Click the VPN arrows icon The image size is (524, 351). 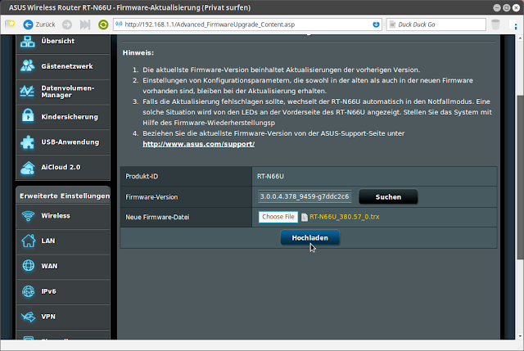coord(28,317)
